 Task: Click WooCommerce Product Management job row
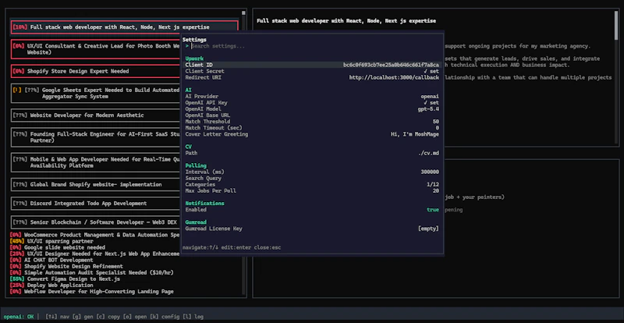point(94,235)
